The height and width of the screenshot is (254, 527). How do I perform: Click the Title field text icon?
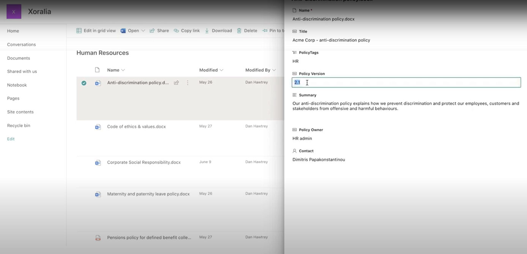[295, 31]
